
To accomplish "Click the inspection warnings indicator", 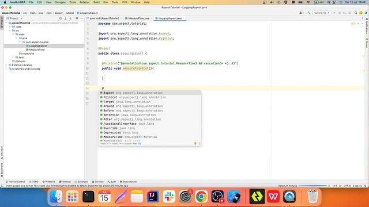I will 353,24.
